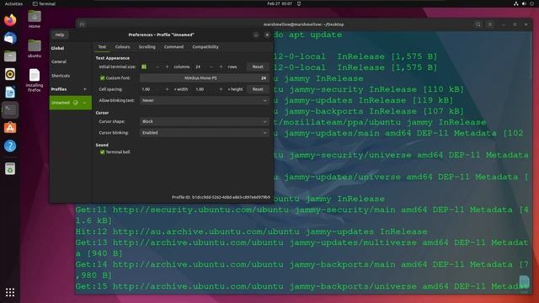Select the ubuntu folder on the desktop
Viewport: 539px width, 303px height.
[35, 49]
